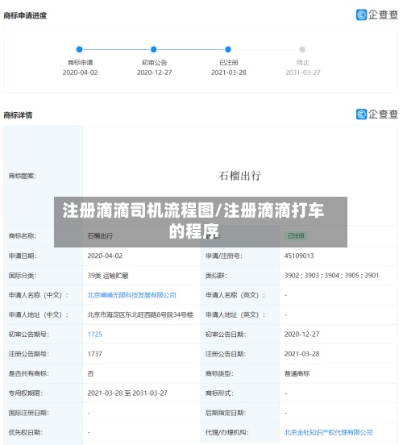Click the 初审公告期号 label
This screenshot has height=445, width=403.
(29, 335)
